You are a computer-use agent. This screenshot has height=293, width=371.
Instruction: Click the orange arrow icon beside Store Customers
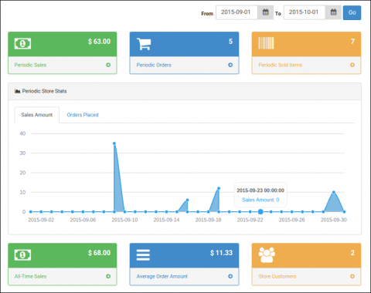[x=352, y=276]
